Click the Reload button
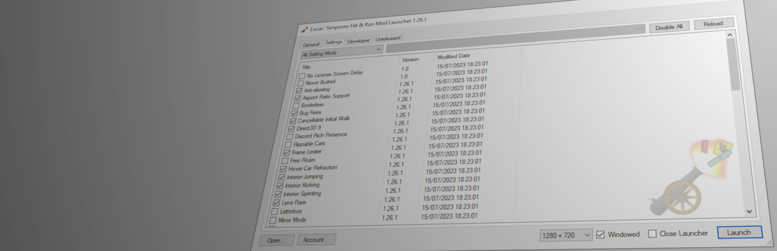Image resolution: width=777 pixels, height=251 pixels. [x=713, y=24]
